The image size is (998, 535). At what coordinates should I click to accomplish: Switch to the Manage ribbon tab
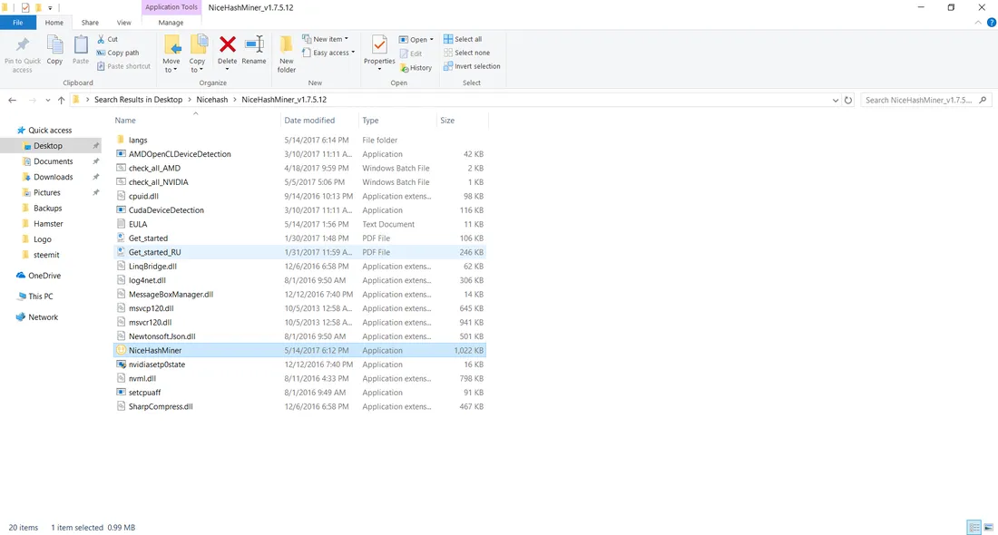click(x=171, y=23)
